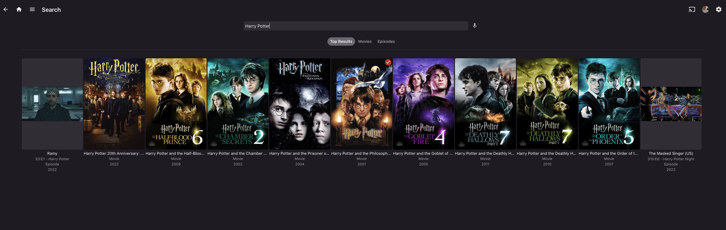The width and height of the screenshot is (726, 230).
Task: Click the year 2011 text
Action: coord(485,164)
